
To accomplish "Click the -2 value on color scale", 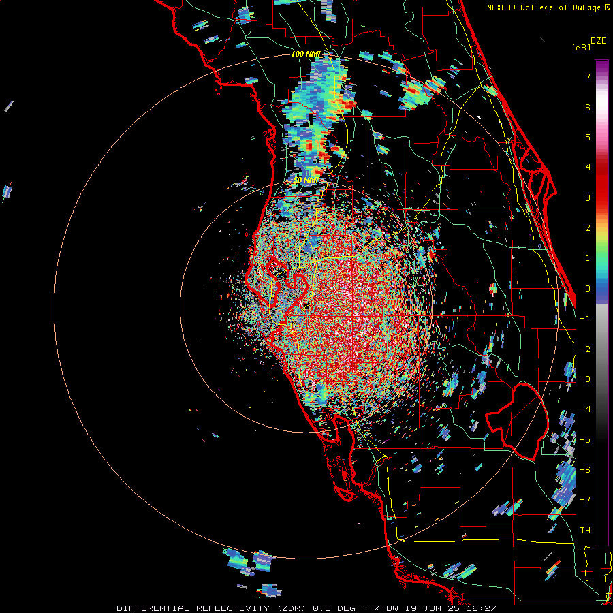I will tap(585, 349).
